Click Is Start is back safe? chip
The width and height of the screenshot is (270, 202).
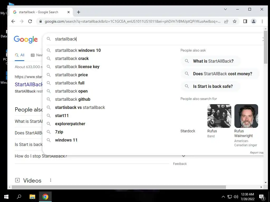click(210, 86)
